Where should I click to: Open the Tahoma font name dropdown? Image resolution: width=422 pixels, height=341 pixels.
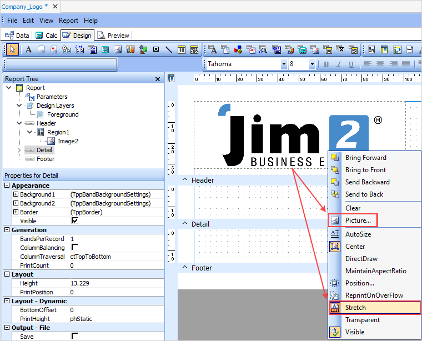pos(284,64)
